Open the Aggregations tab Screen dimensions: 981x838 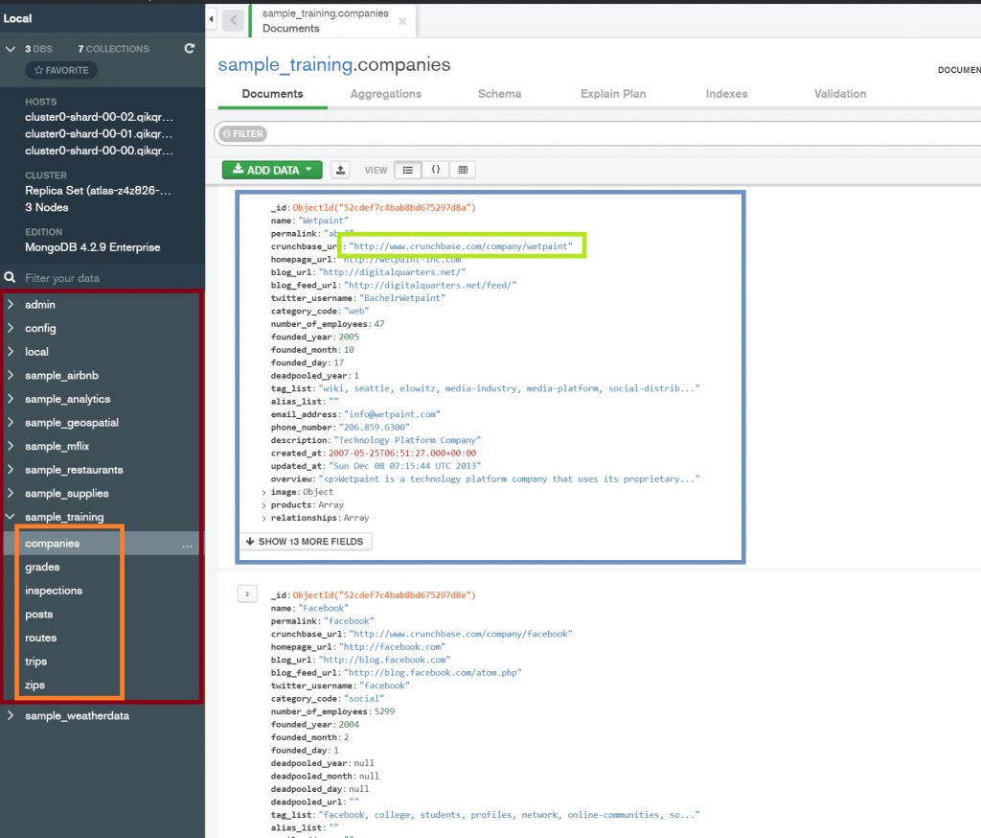[386, 94]
